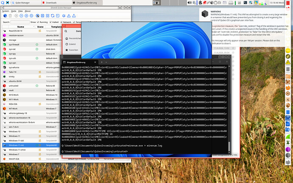
Task: Click the purple Tor browser icon in side dock
Action: 288,149
